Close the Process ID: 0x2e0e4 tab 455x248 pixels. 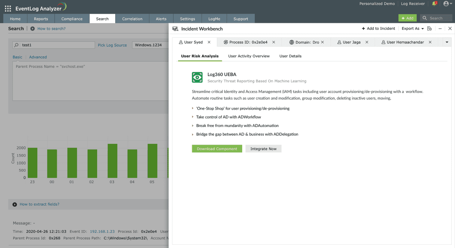[x=274, y=42]
